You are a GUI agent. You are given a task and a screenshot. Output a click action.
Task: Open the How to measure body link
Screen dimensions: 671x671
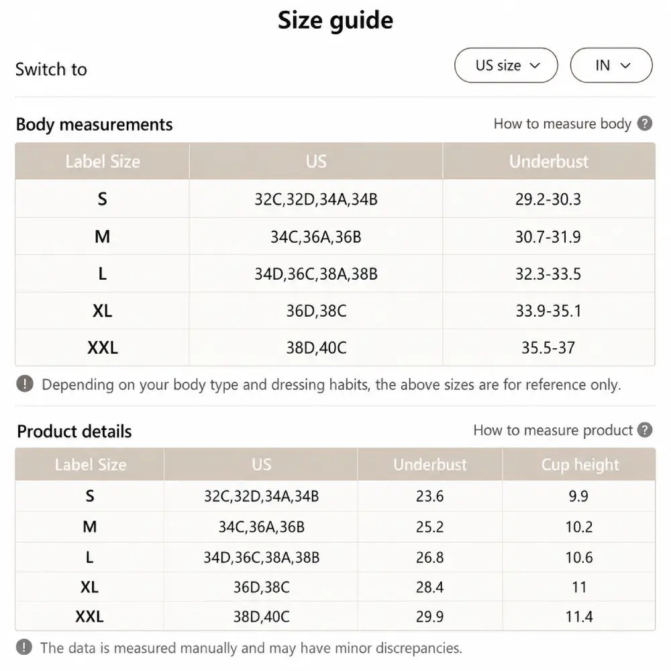click(562, 123)
